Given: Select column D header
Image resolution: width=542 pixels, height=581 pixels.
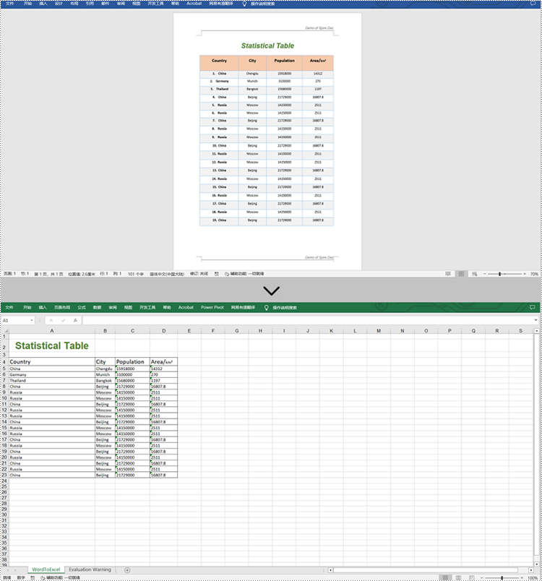Looking at the screenshot, I should click(164, 330).
